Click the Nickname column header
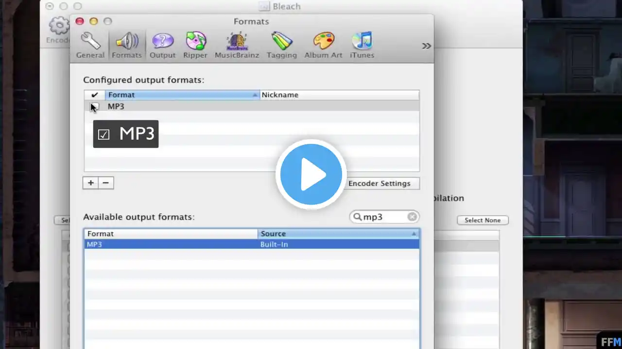This screenshot has height=349, width=622. click(x=340, y=95)
